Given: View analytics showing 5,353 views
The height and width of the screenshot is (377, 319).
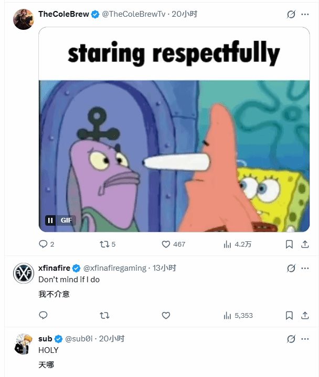Looking at the screenshot, I should click(228, 315).
